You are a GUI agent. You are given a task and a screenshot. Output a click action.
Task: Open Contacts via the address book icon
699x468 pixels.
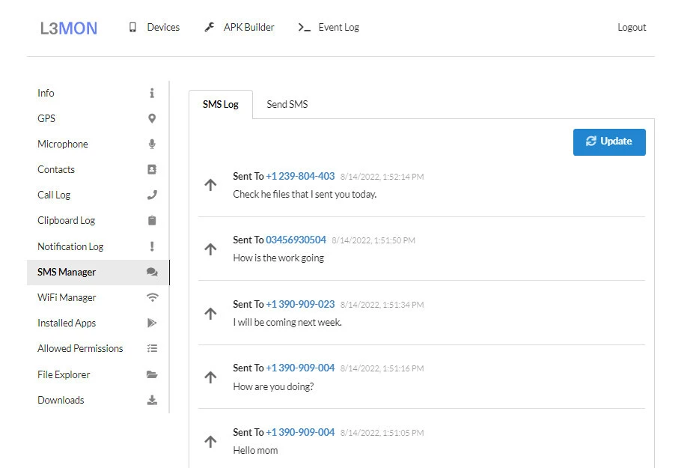[152, 169]
